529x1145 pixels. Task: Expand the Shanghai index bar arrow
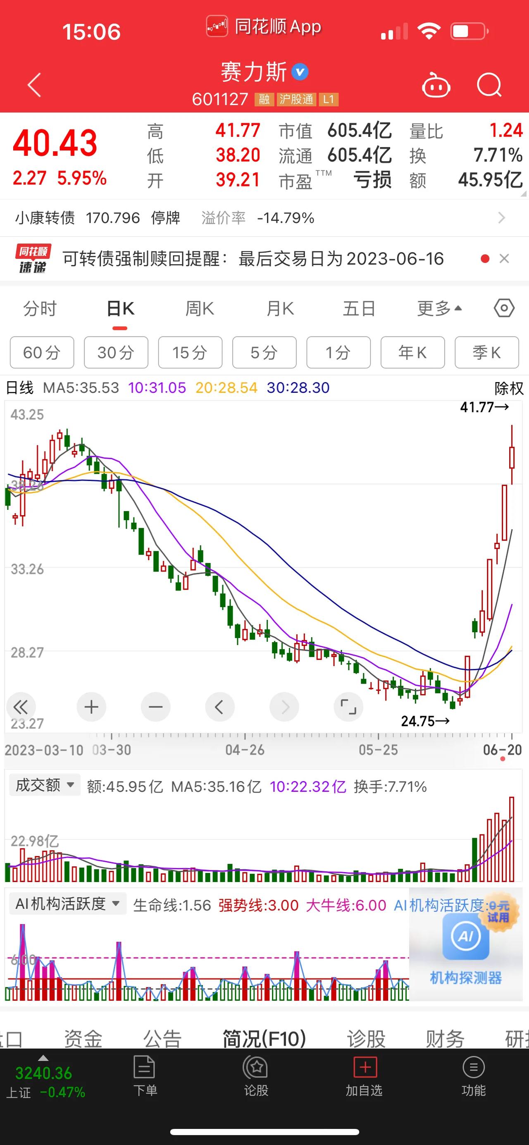point(43,1058)
